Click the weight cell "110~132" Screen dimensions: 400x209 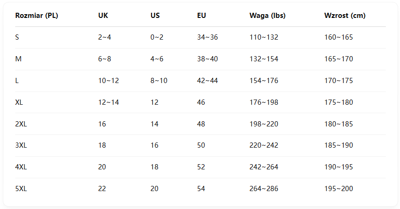click(264, 37)
